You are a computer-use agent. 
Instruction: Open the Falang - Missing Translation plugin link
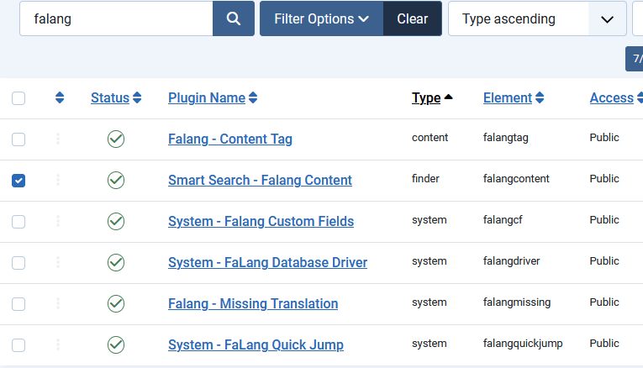(253, 303)
